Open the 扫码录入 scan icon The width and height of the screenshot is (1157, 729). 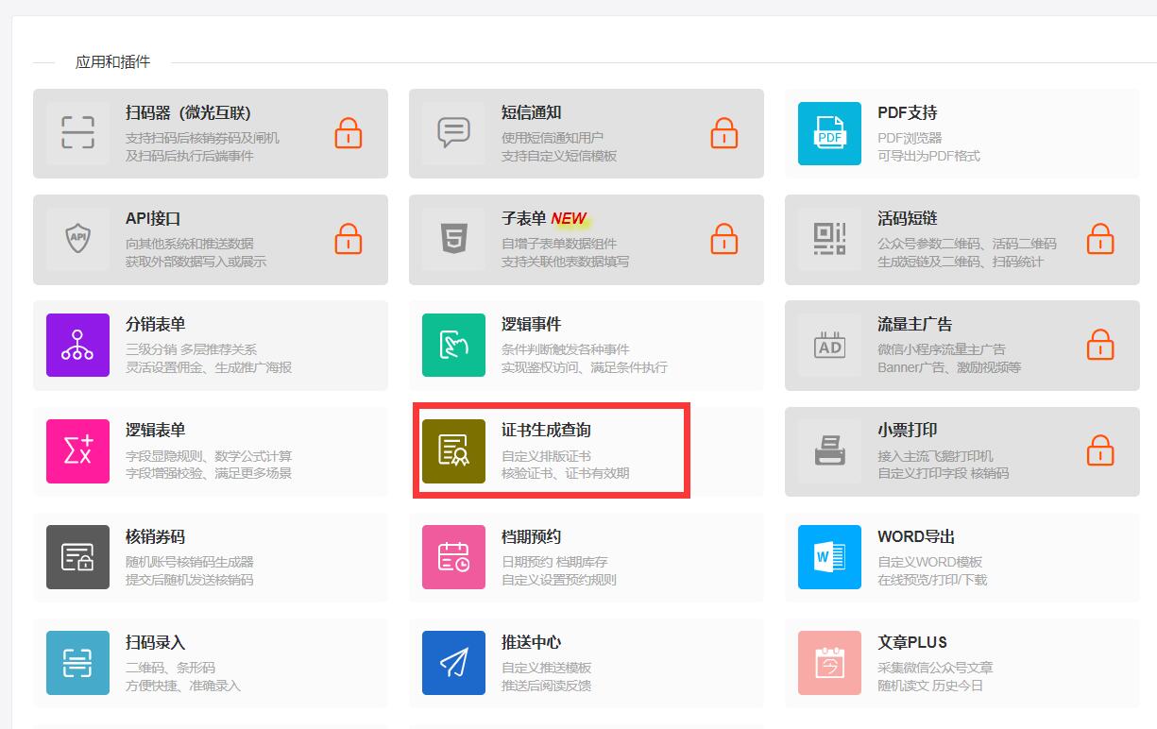[77, 663]
